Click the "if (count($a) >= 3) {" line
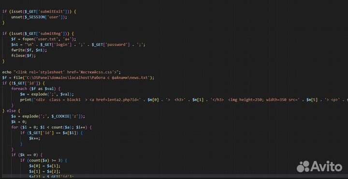Viewport: 348px width, 179px height. click(x=43, y=160)
